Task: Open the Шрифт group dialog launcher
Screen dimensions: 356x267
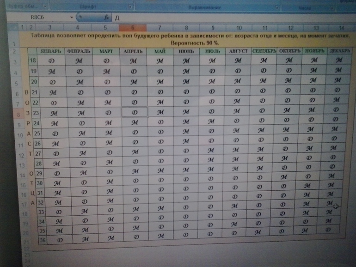Action: click(130, 7)
